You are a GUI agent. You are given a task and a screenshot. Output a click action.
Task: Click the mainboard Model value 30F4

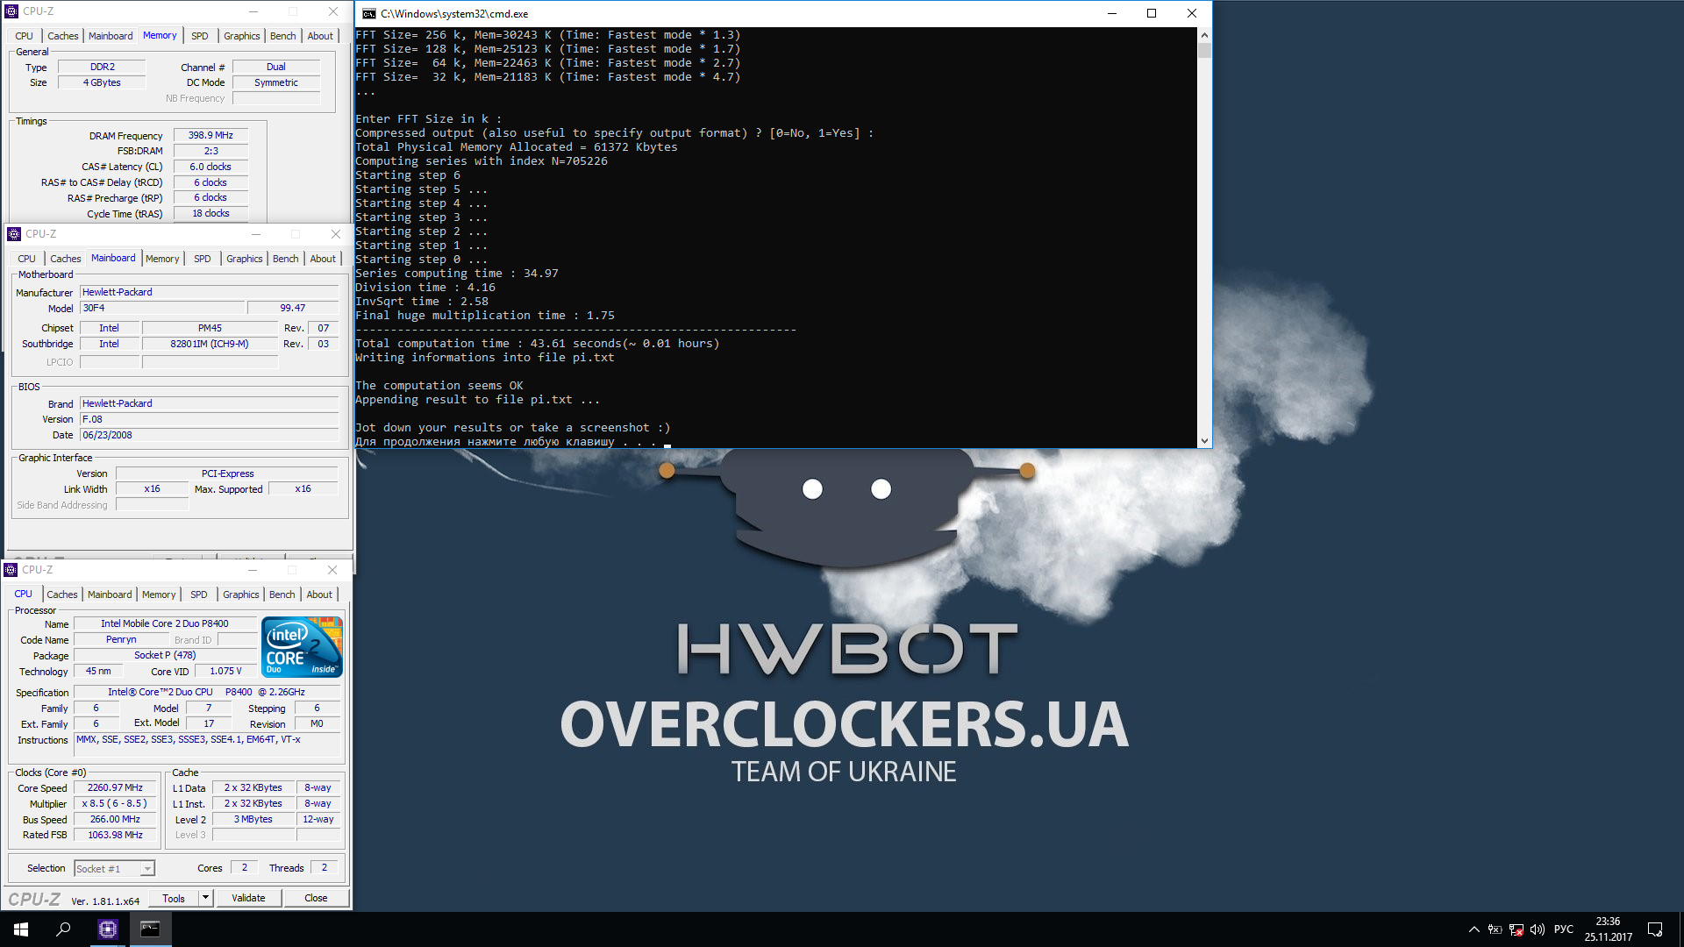point(162,308)
